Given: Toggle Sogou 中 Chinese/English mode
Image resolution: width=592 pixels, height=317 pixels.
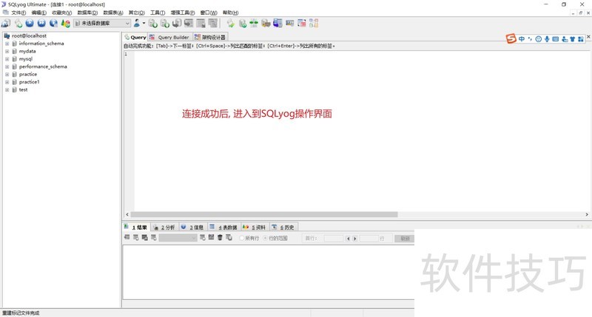Looking at the screenshot, I should 522,39.
